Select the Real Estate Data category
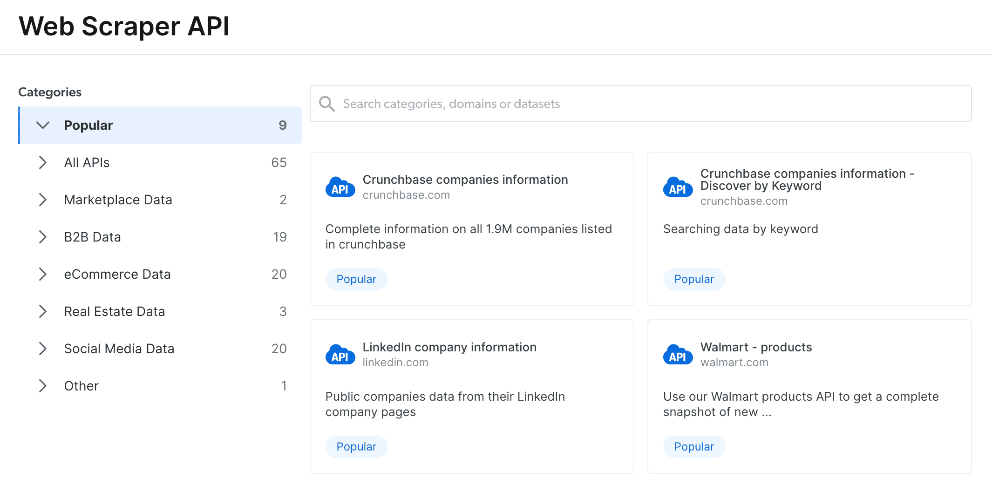This screenshot has width=992, height=484. pos(115,311)
